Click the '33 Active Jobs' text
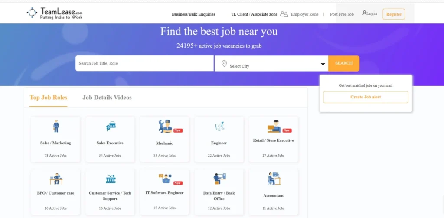 pos(164,156)
